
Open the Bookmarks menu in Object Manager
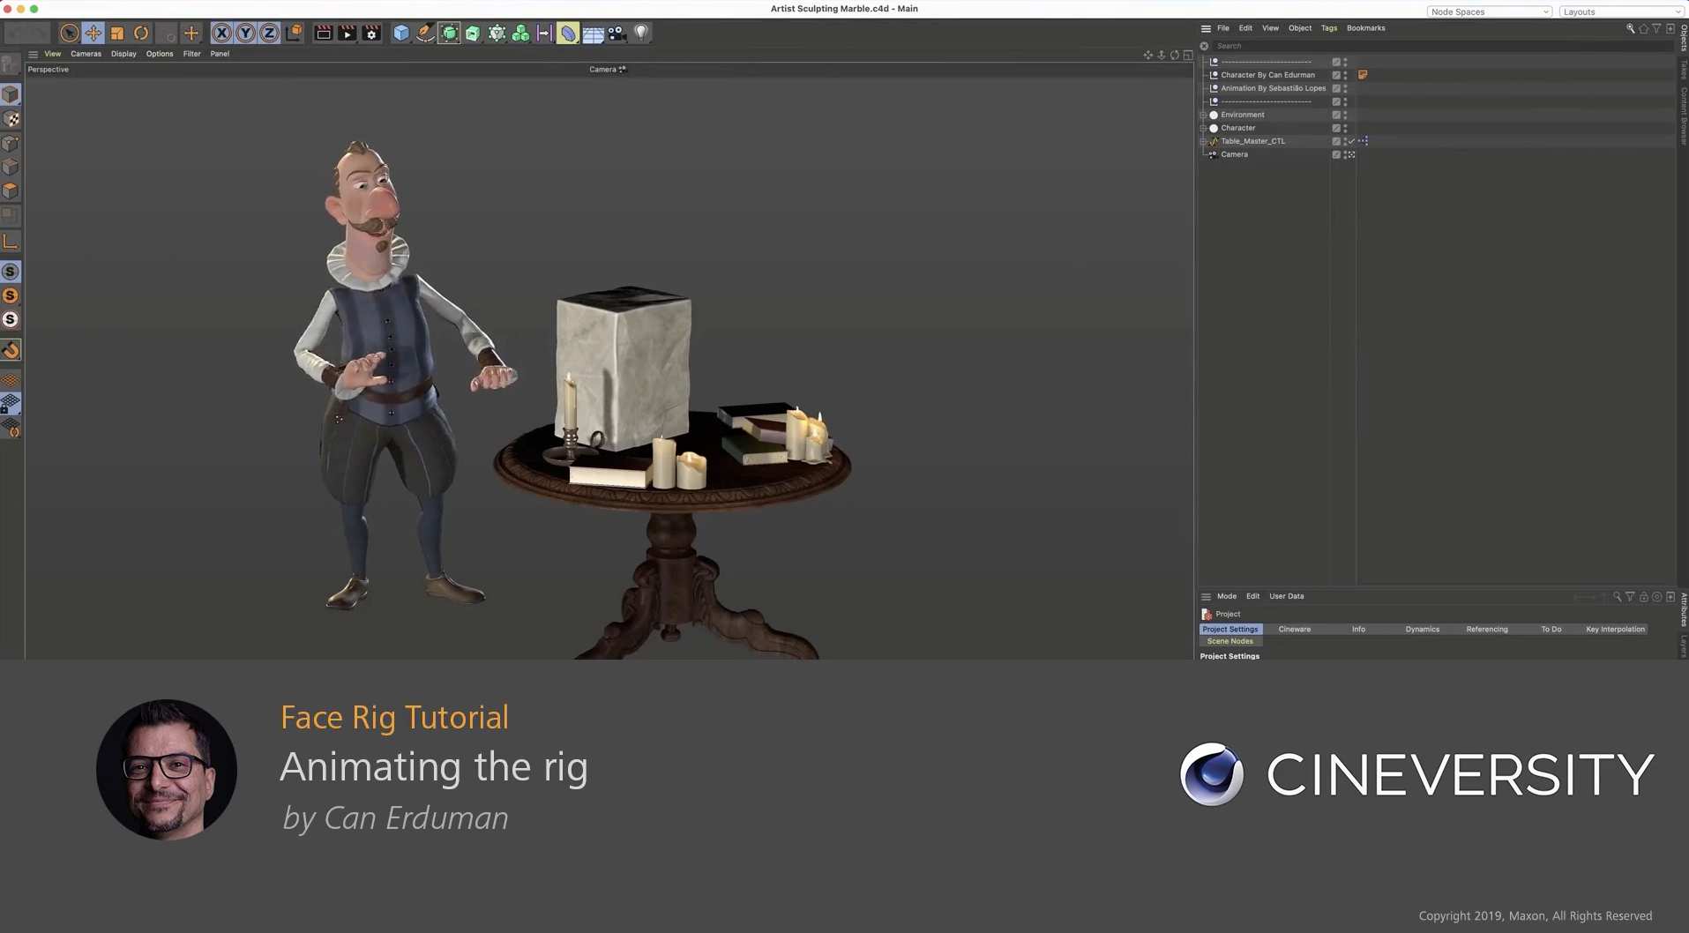tap(1365, 27)
